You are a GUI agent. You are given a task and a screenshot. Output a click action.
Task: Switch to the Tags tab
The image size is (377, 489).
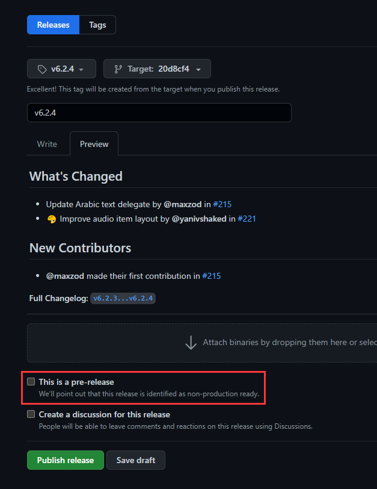click(x=97, y=25)
